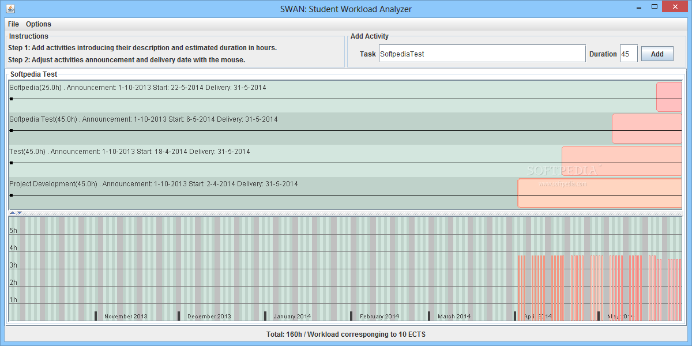692x346 pixels.
Task: Click the 3h workload axis label
Action: (x=13, y=265)
